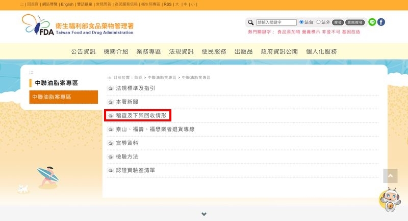Click the Taiwan FDA butterfly logo
The image size is (408, 221).
pyautogui.click(x=38, y=24)
